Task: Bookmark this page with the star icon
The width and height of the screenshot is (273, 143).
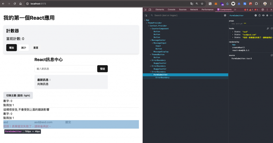Action: click(202, 4)
